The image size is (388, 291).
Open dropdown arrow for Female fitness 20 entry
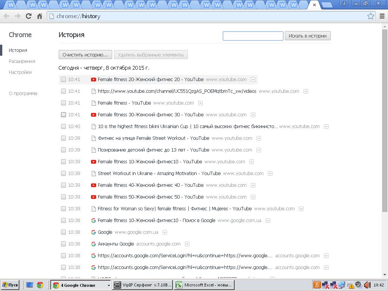[x=253, y=80]
